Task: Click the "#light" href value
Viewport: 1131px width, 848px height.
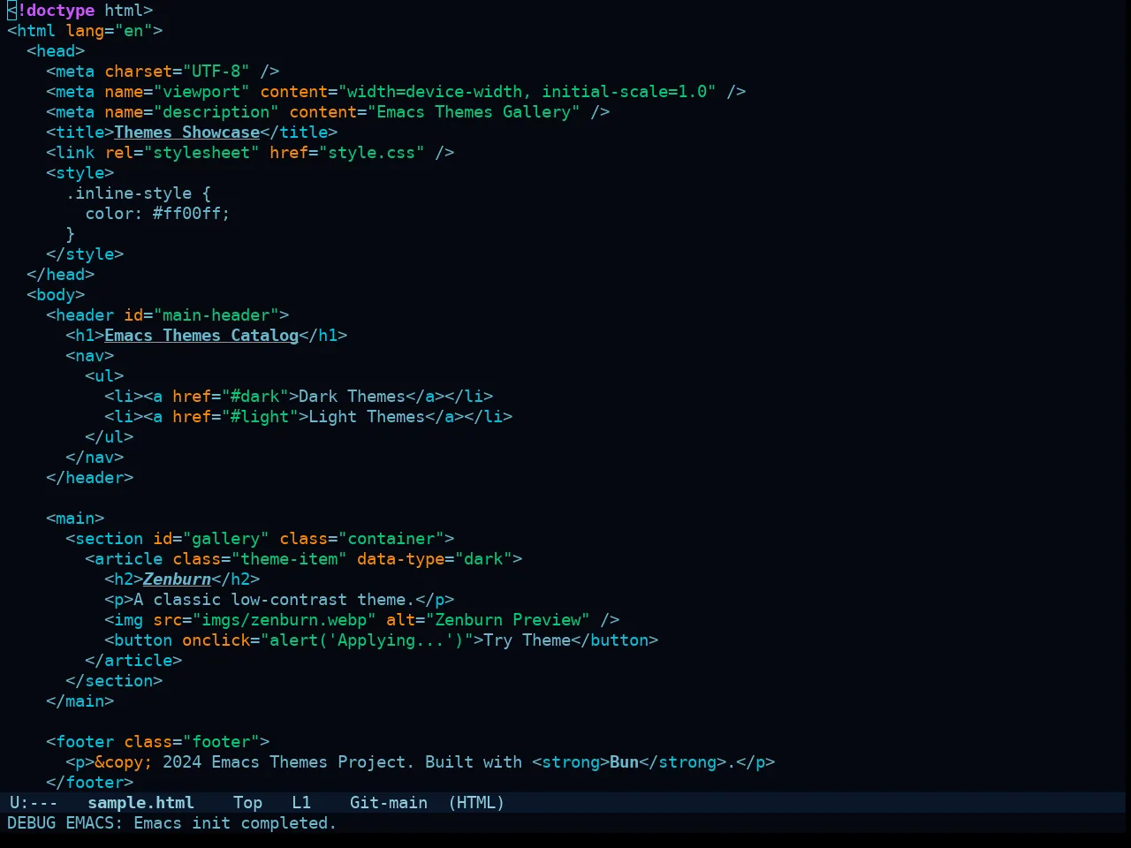Action: pos(260,417)
